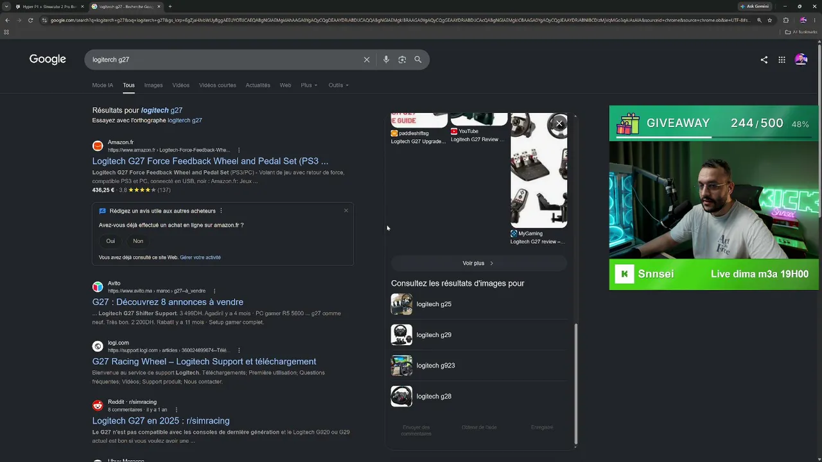822x462 pixels.
Task: Dismiss the Amazon review prompt card
Action: pyautogui.click(x=346, y=210)
